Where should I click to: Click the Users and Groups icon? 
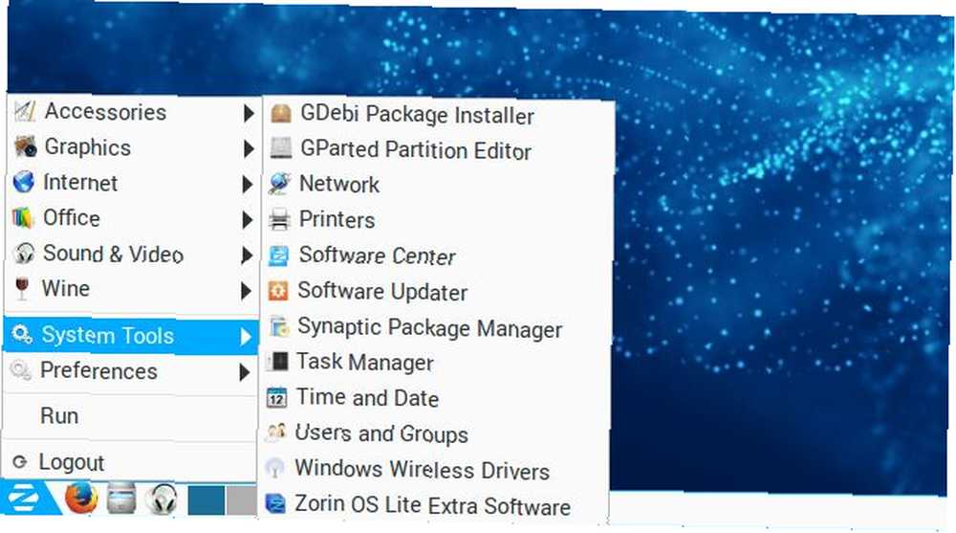pos(276,433)
